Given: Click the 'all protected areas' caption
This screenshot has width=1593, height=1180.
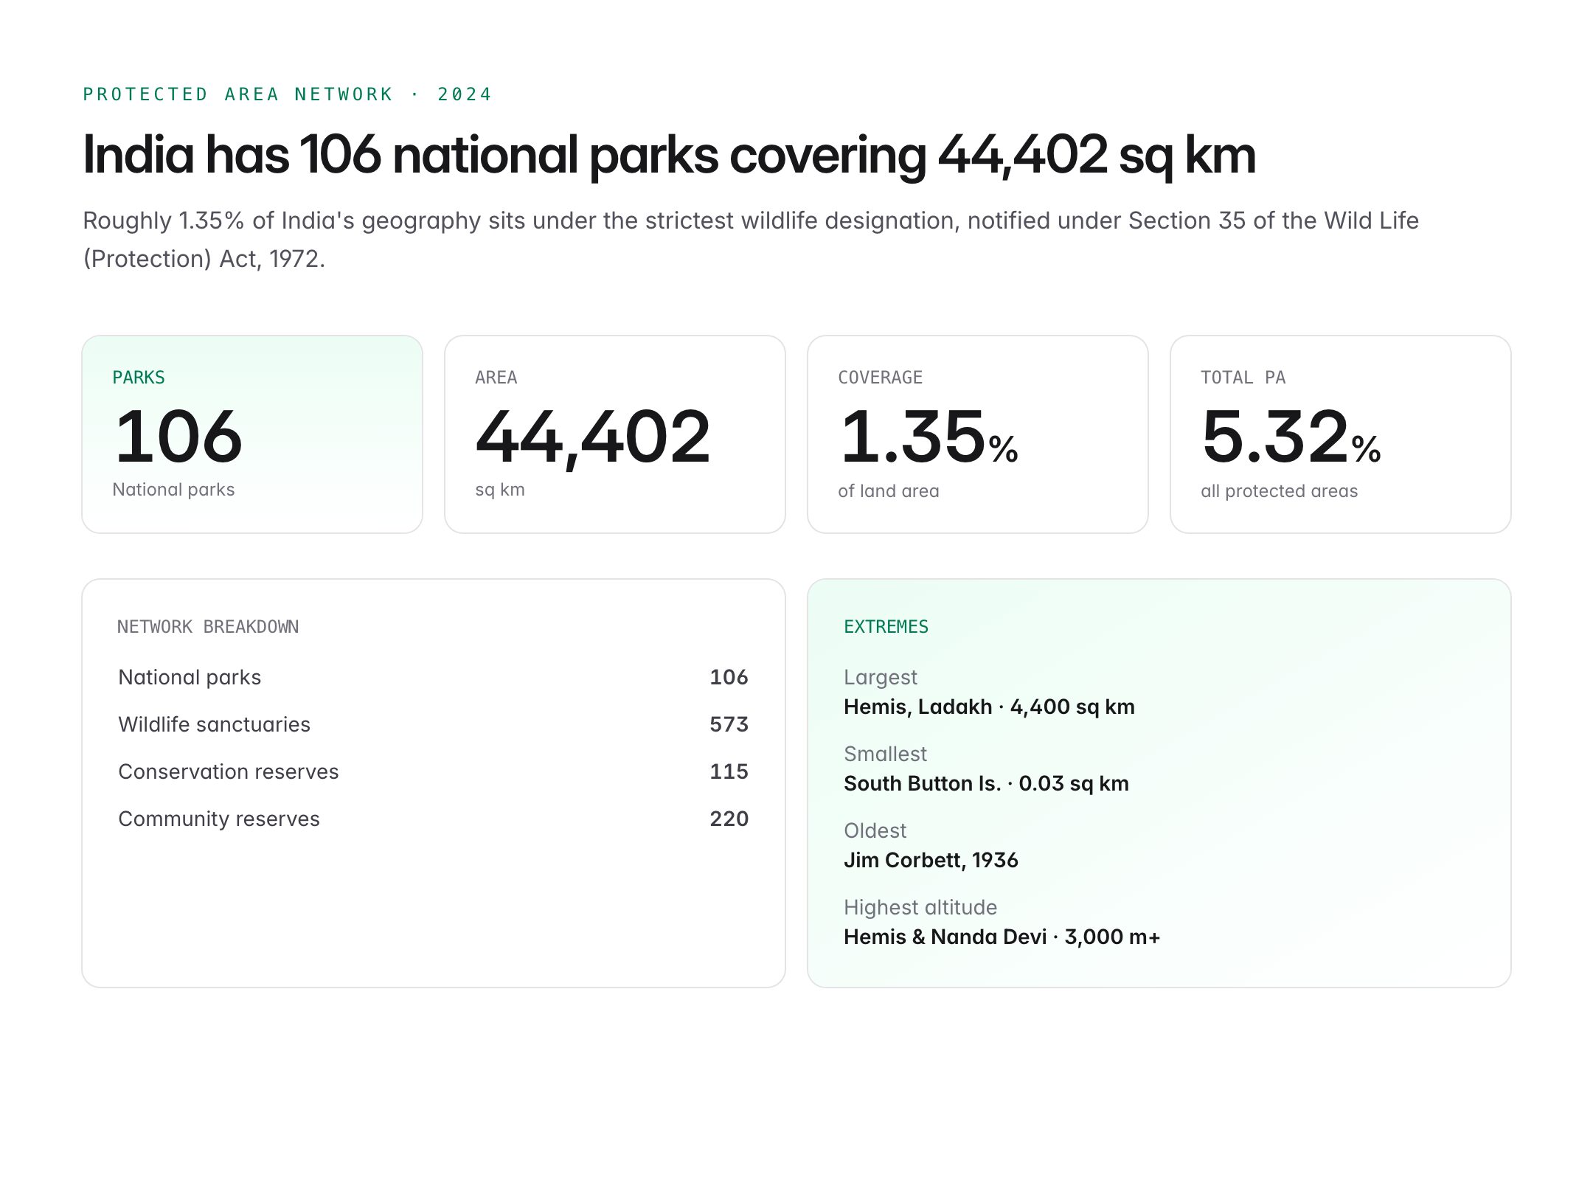Looking at the screenshot, I should (x=1279, y=491).
